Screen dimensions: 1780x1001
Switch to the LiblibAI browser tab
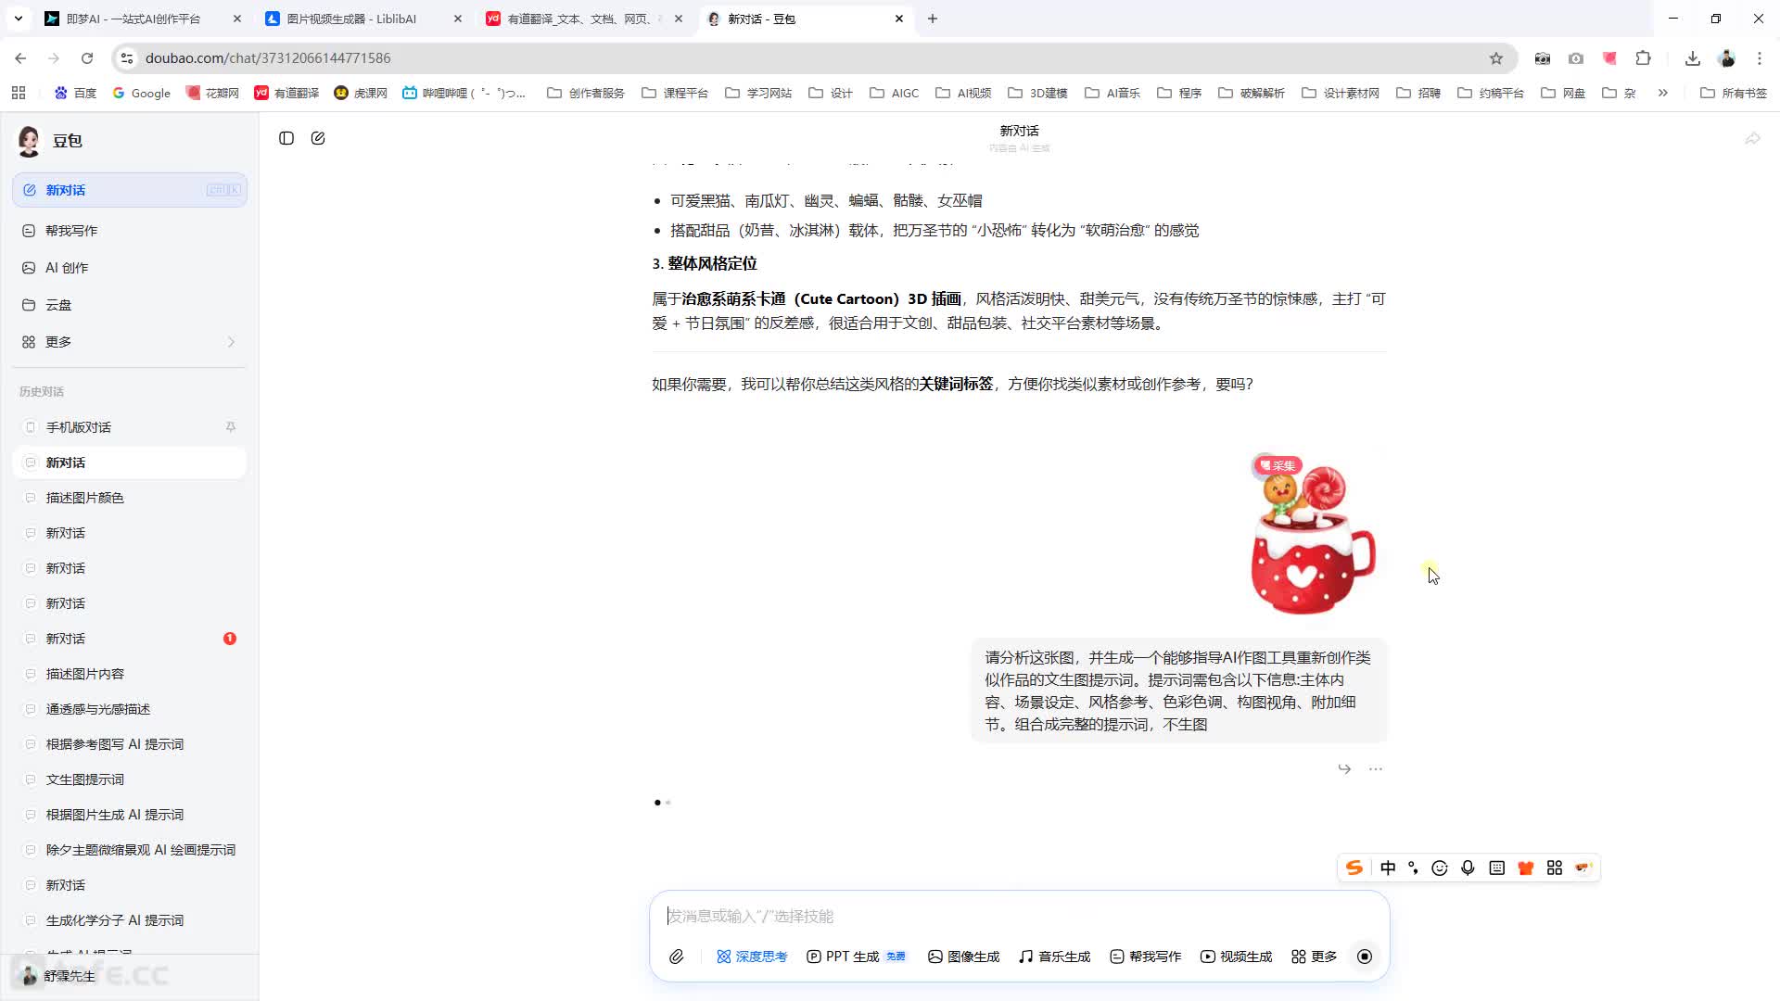[352, 19]
